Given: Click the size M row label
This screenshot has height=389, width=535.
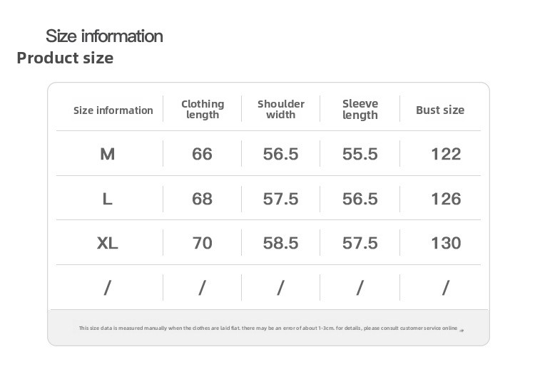Looking at the screenshot, I should 108,154.
